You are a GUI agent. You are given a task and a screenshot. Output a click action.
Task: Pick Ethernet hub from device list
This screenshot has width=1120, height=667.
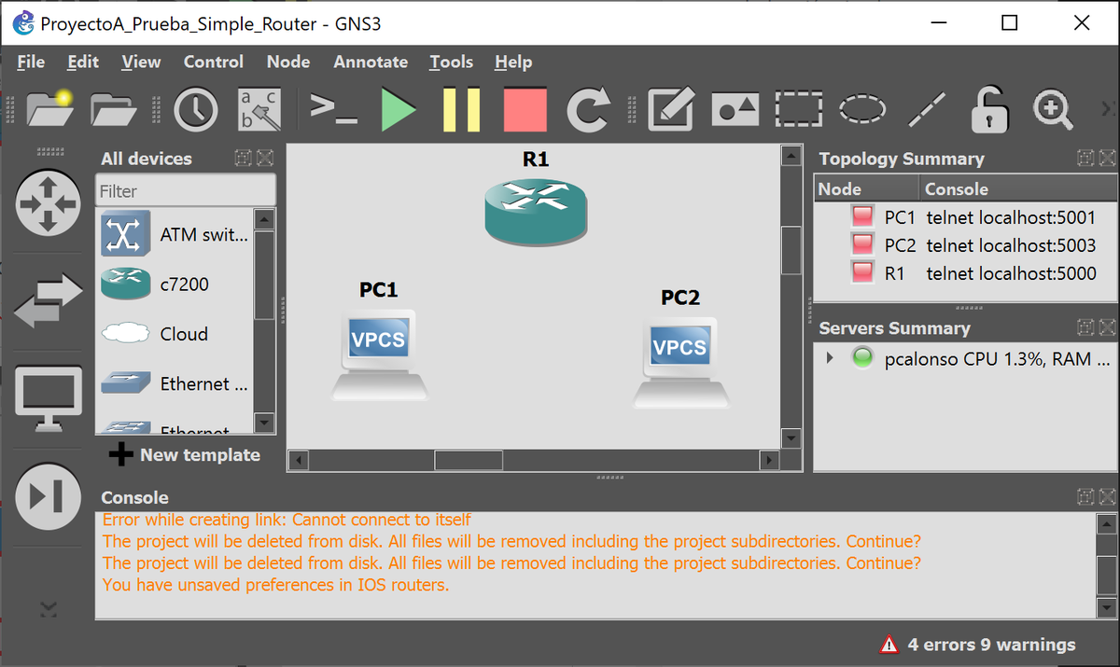(x=175, y=382)
